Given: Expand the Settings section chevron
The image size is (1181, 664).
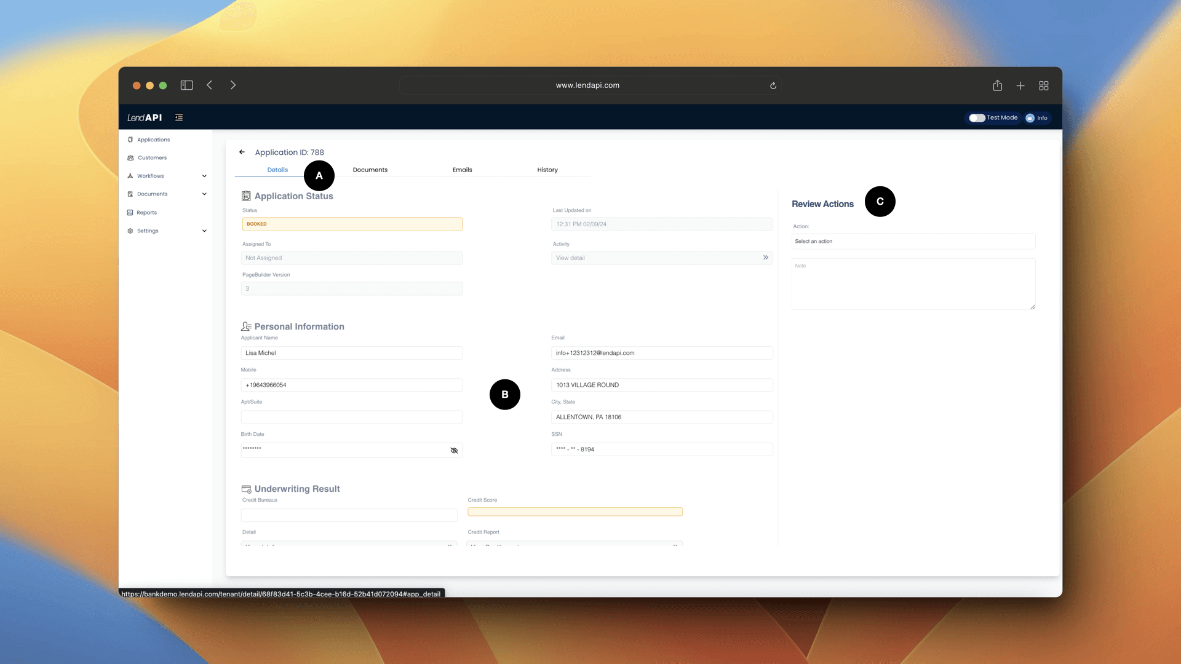Looking at the screenshot, I should [x=204, y=231].
